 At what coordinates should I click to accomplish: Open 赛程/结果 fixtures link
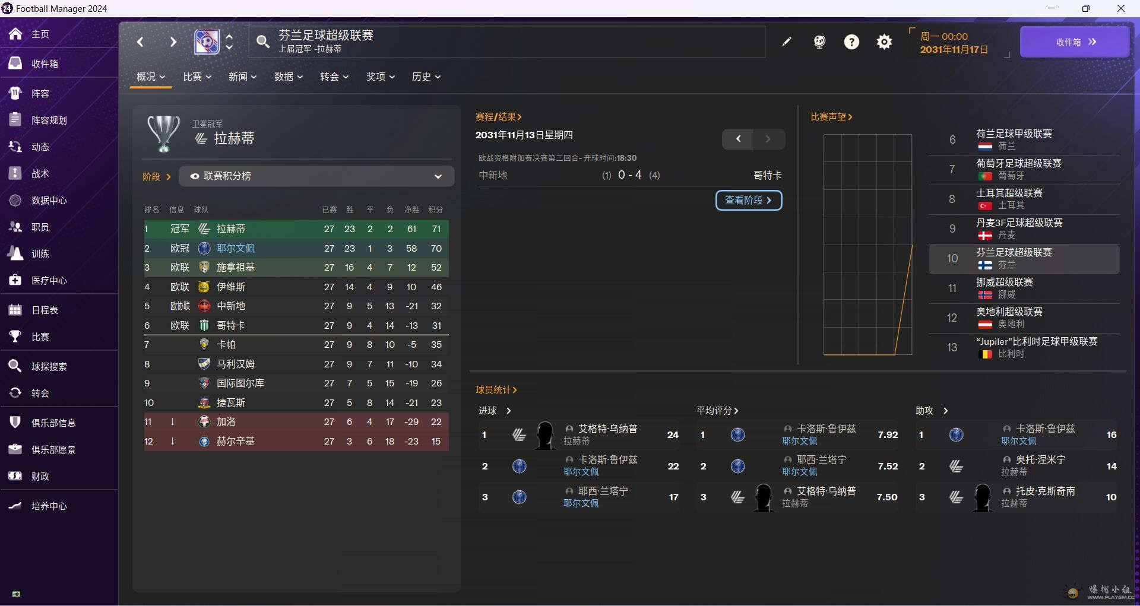coord(499,117)
